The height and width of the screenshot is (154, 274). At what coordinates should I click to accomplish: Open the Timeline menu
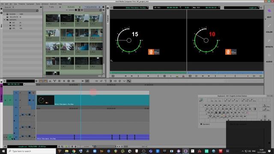[x=22, y=4]
